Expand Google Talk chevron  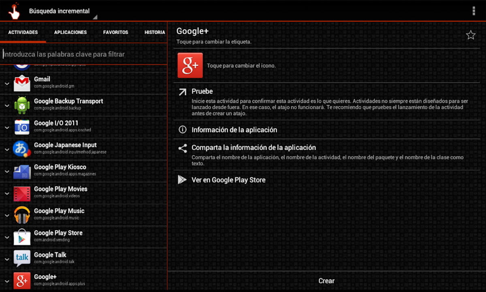6,259
